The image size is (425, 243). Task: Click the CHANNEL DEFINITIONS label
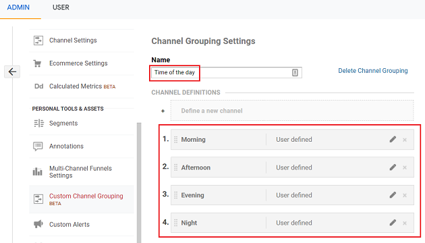click(x=186, y=92)
